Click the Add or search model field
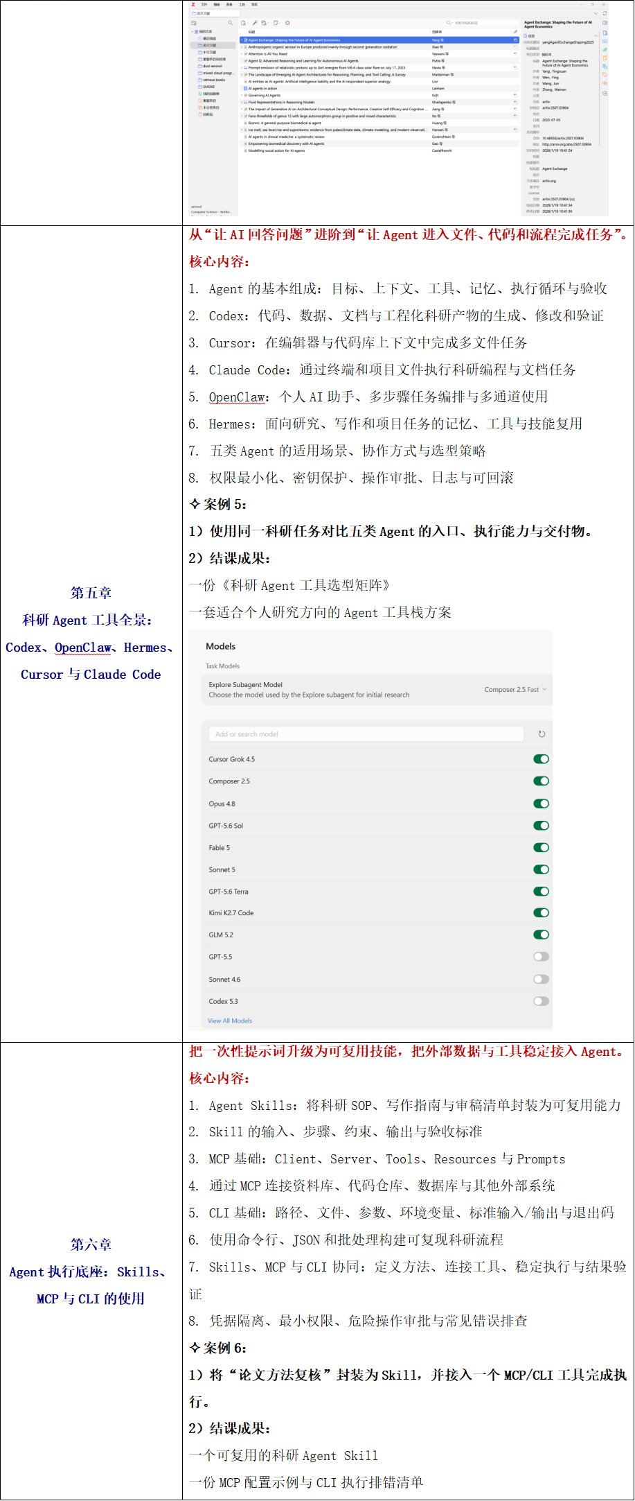Screen dimensions: 635x1501 tap(366, 734)
